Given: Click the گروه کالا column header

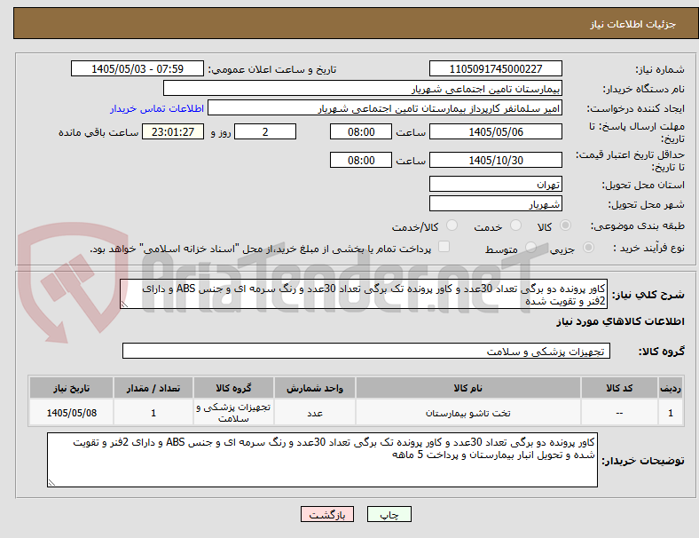Looking at the screenshot, I should (x=233, y=388).
